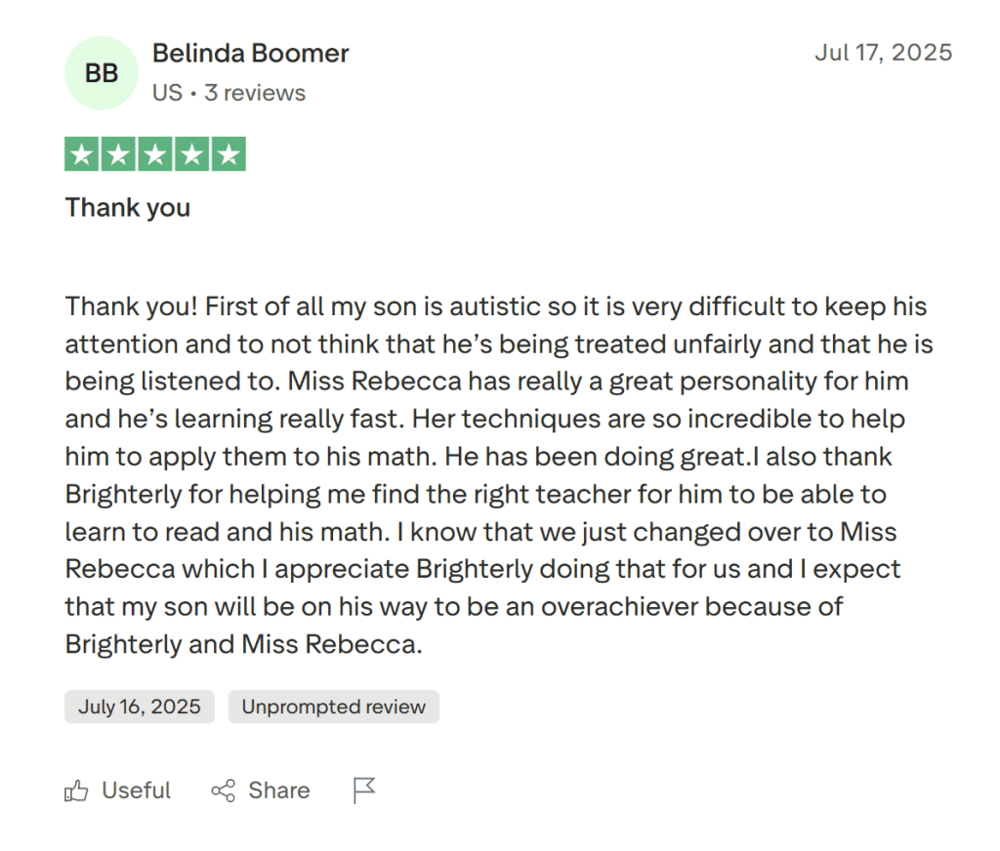Viewport: 1000px width, 851px height.
Task: Click the final line "Brighterly and Miss Rebecca."
Action: pyautogui.click(x=243, y=644)
